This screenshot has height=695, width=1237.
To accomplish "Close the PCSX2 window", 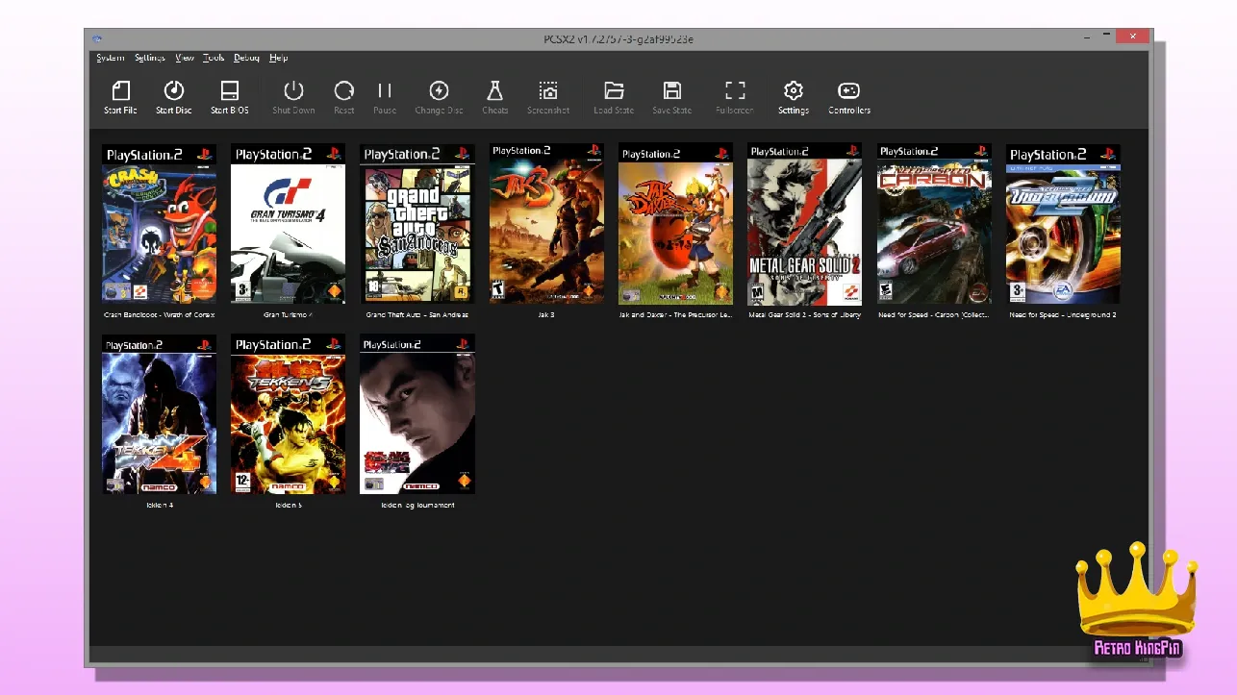I will coord(1132,37).
